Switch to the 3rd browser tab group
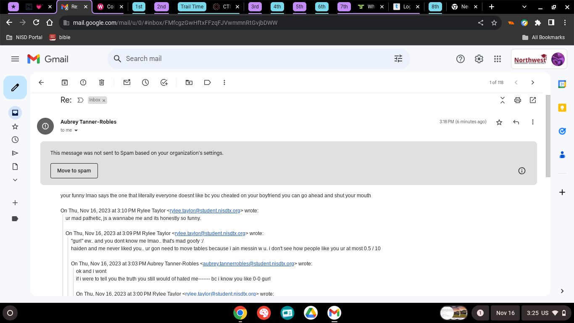The height and width of the screenshot is (323, 574). click(255, 7)
